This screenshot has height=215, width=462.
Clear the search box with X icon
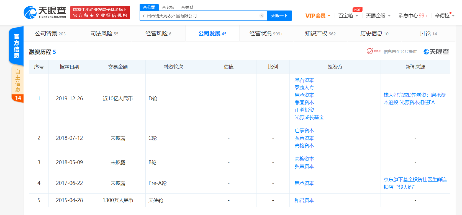pos(261,16)
